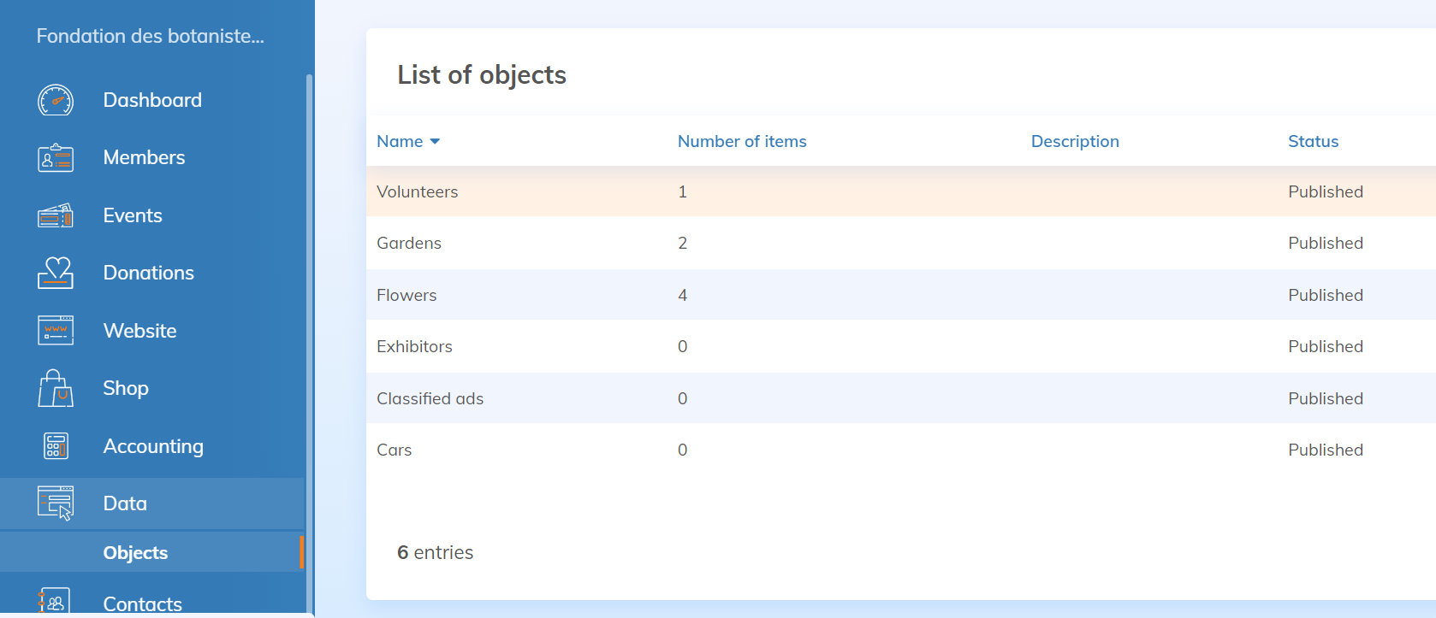
Task: Open the Flowers object
Action: point(406,296)
